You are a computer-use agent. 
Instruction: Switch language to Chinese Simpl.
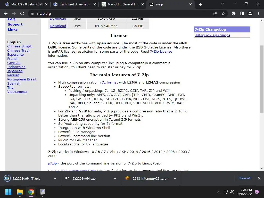(x=20, y=46)
